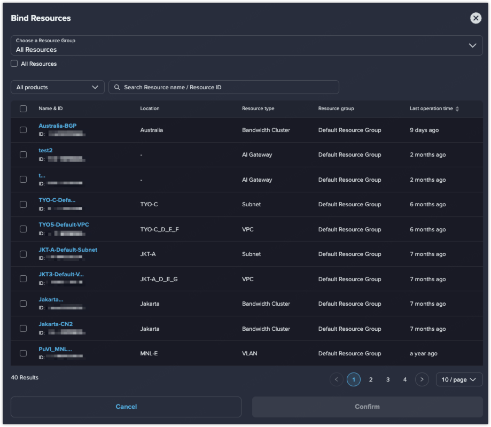
Task: Open the JKT-A-Default-Subnet resource link
Action: [x=68, y=250]
